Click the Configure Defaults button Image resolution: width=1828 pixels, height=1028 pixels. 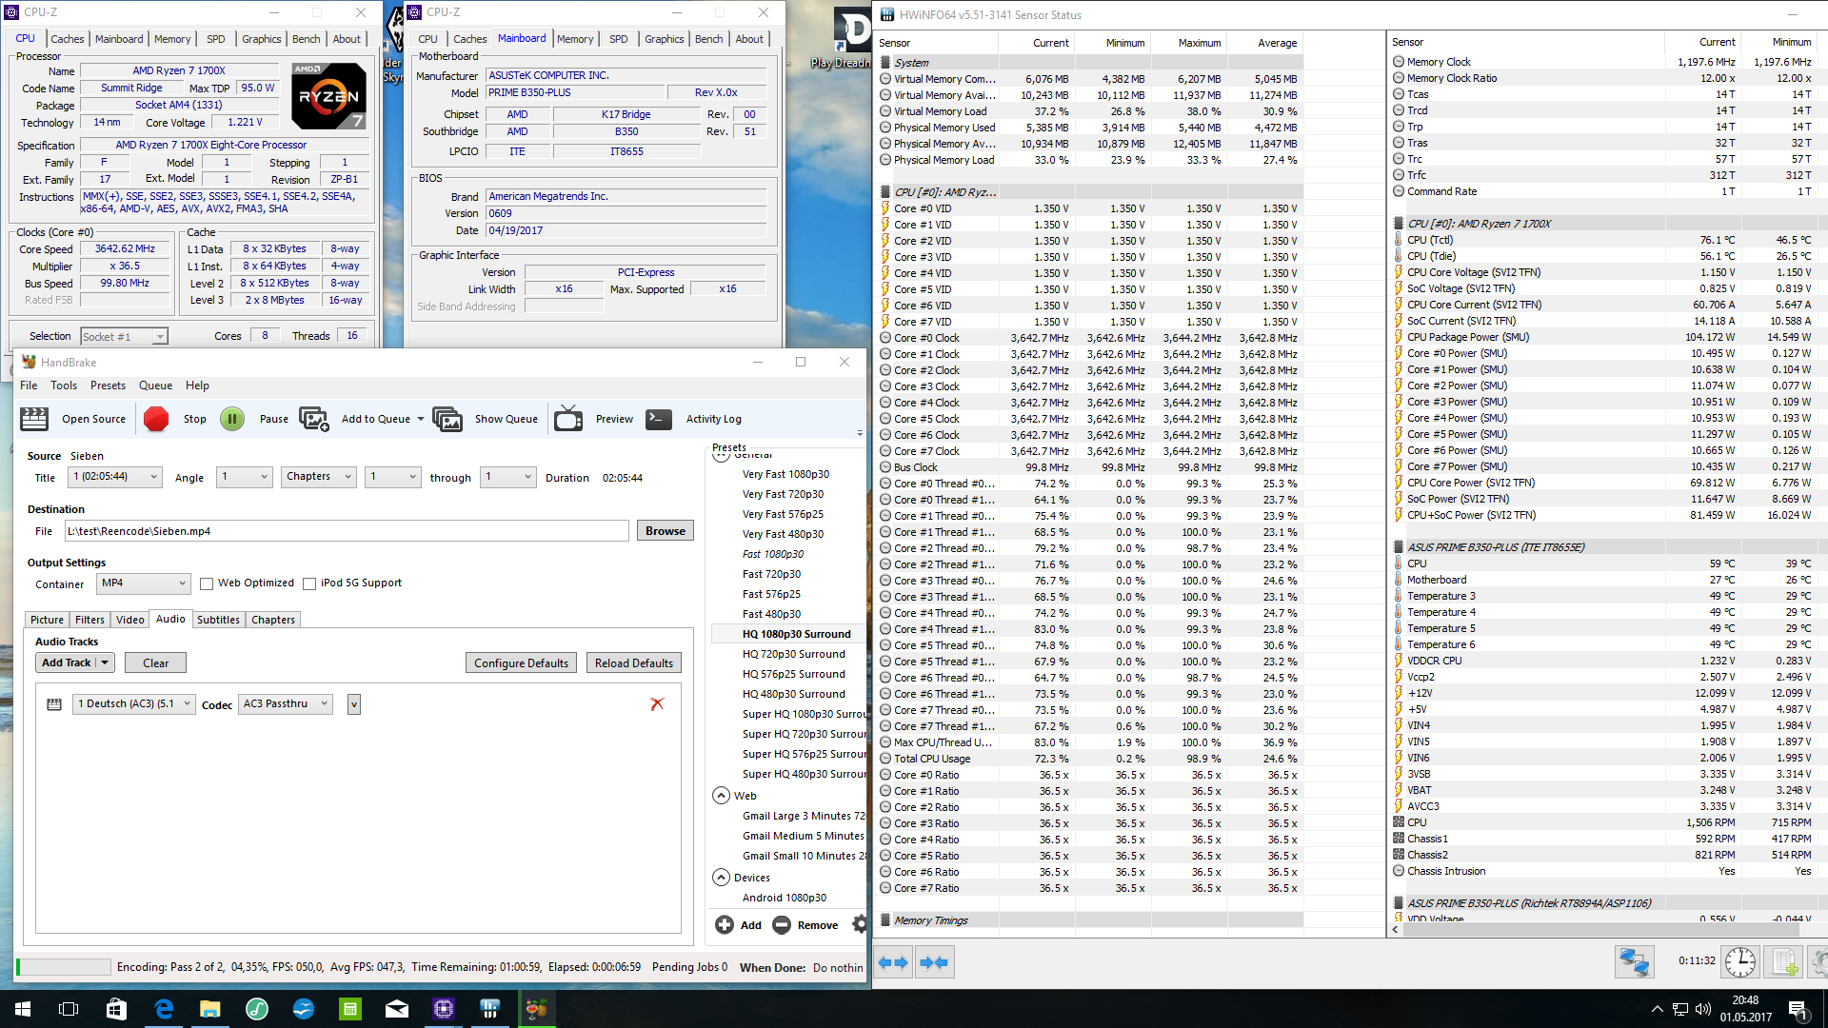click(521, 663)
